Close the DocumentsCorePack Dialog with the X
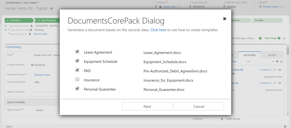 224,19
